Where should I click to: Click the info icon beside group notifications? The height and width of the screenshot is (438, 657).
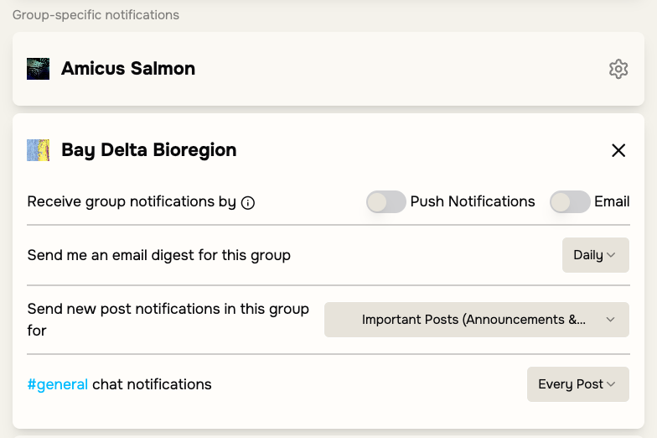[248, 202]
